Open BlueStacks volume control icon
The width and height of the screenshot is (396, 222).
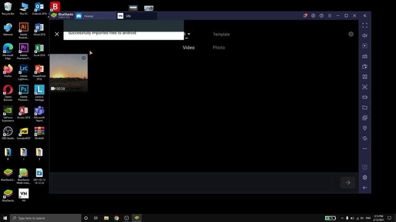pos(364,36)
